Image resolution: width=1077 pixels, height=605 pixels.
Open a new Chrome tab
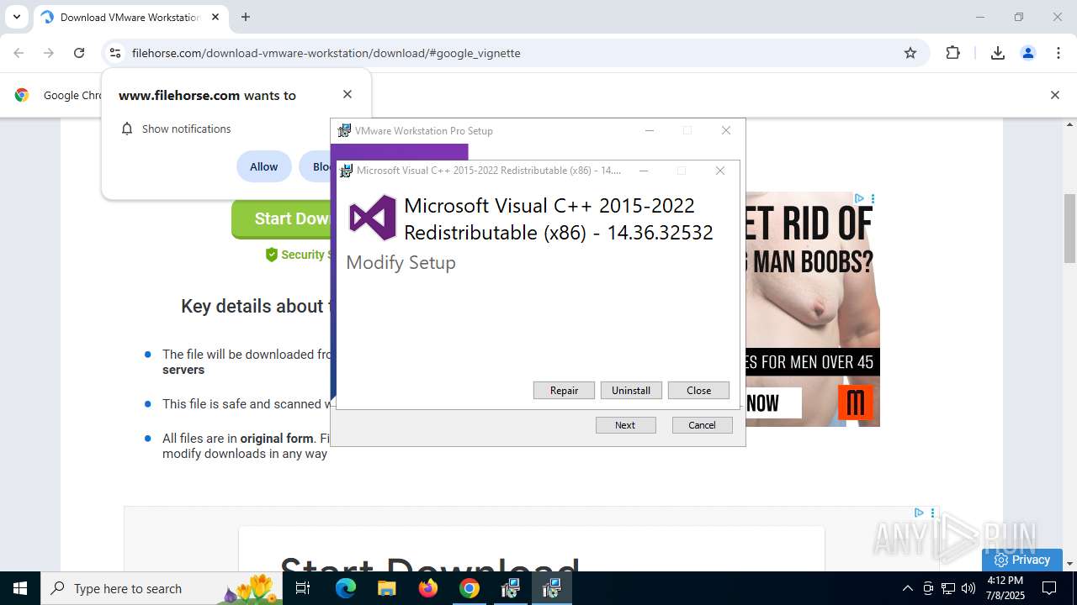[x=246, y=17]
